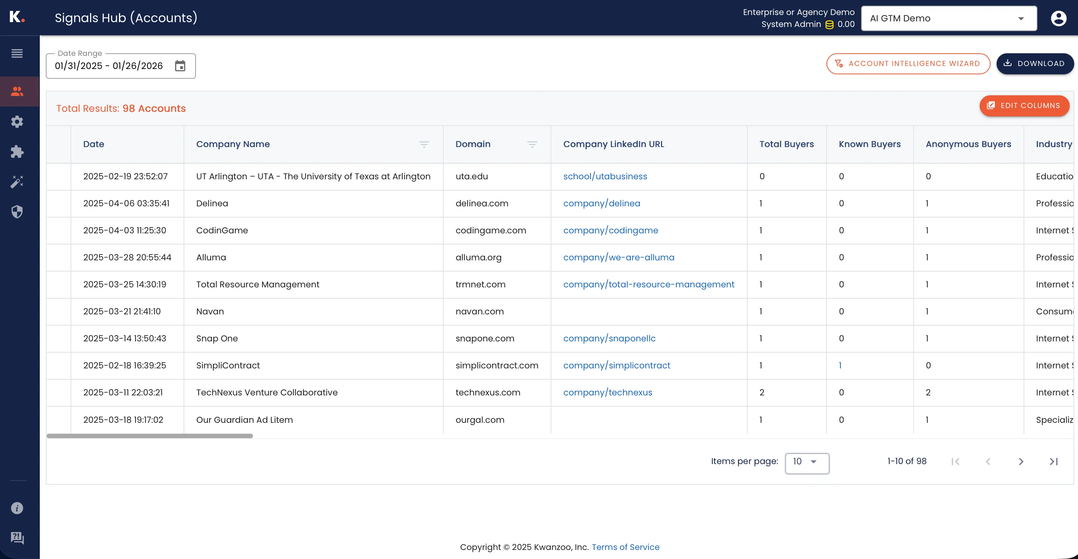
Task: Click the info icon in sidebar
Action: [17, 508]
